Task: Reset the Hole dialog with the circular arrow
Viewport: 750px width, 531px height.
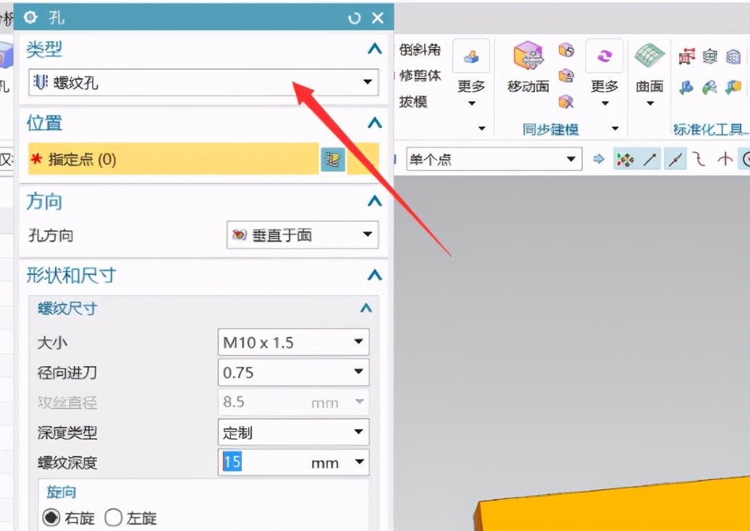Action: pos(354,18)
